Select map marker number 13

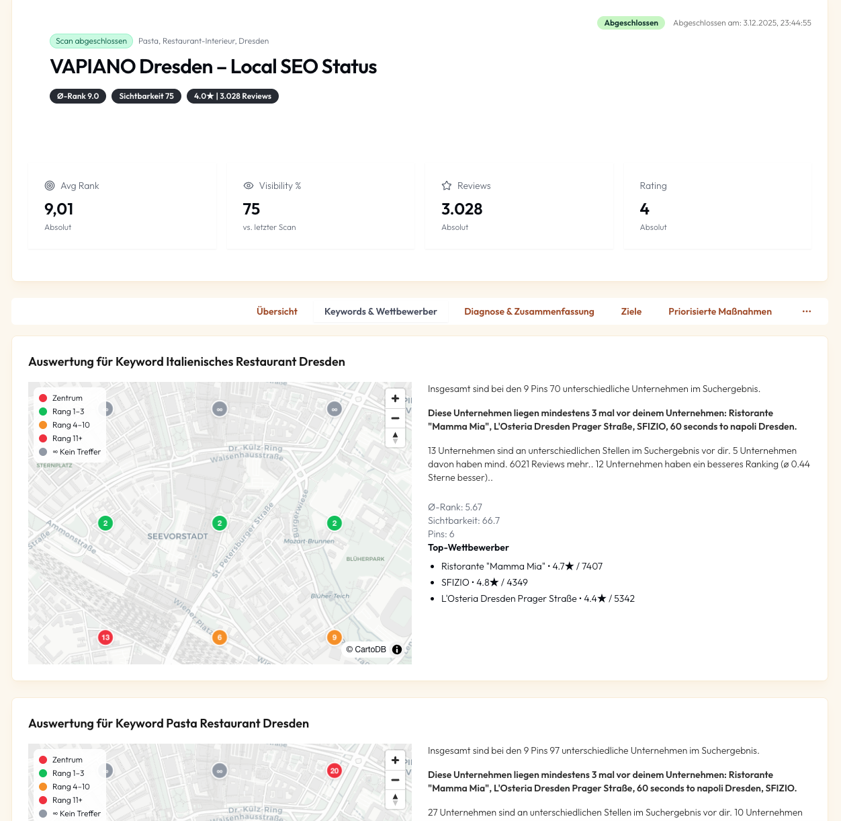[105, 637]
